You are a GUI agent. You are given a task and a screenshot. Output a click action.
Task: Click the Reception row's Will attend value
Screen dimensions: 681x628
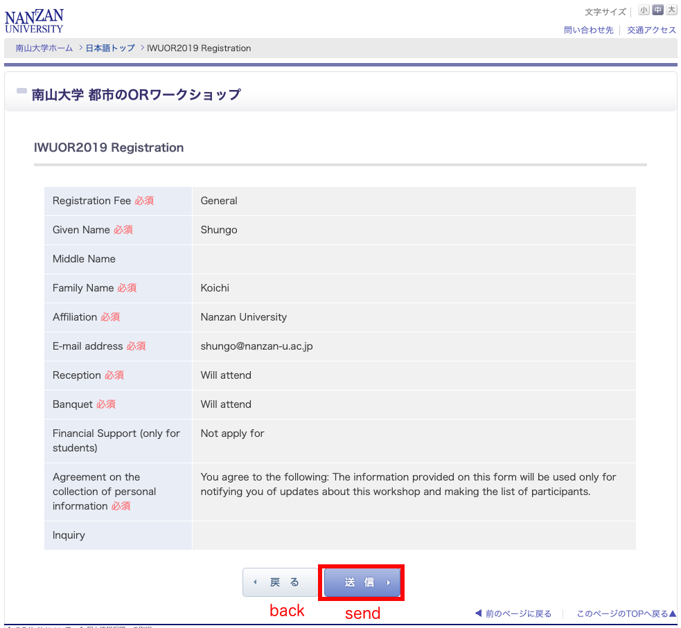(x=226, y=375)
